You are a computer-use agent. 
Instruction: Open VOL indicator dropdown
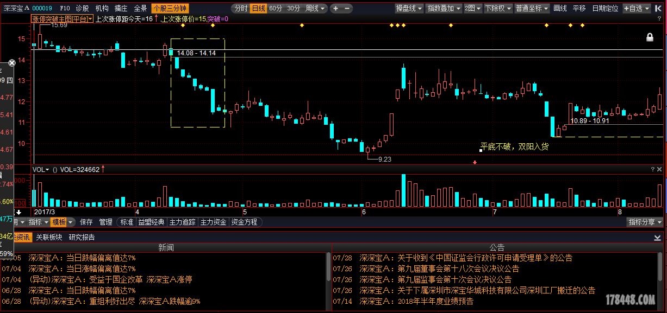tap(41, 169)
